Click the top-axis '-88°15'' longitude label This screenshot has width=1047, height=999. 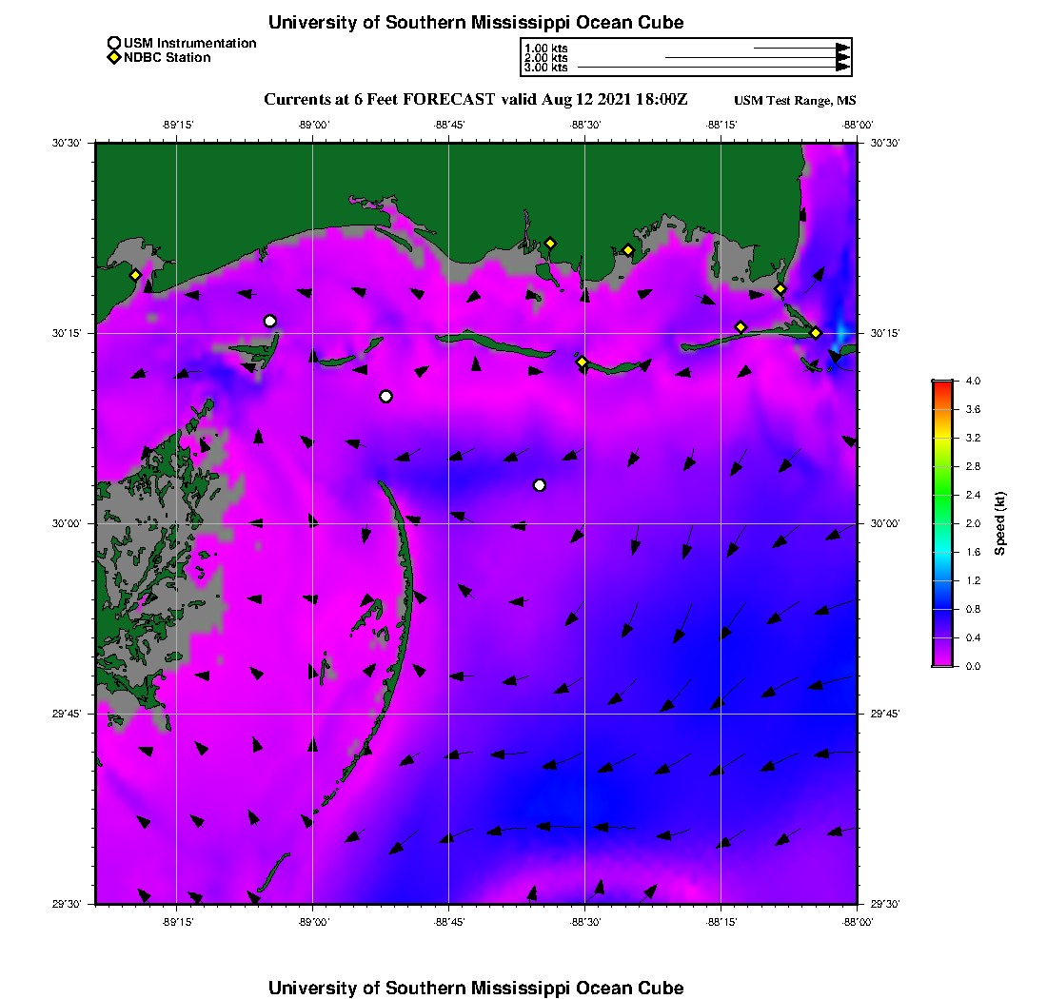(721, 125)
